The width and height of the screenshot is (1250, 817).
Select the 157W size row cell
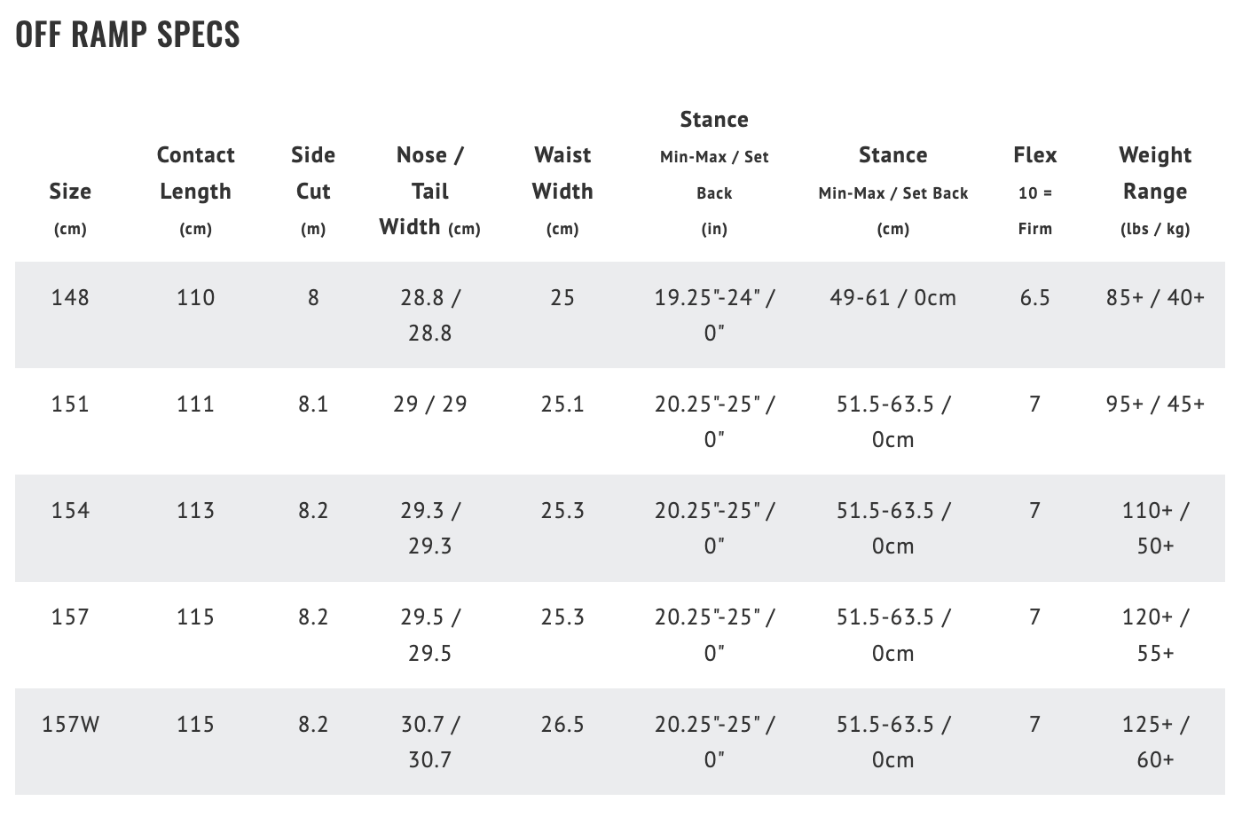70,724
